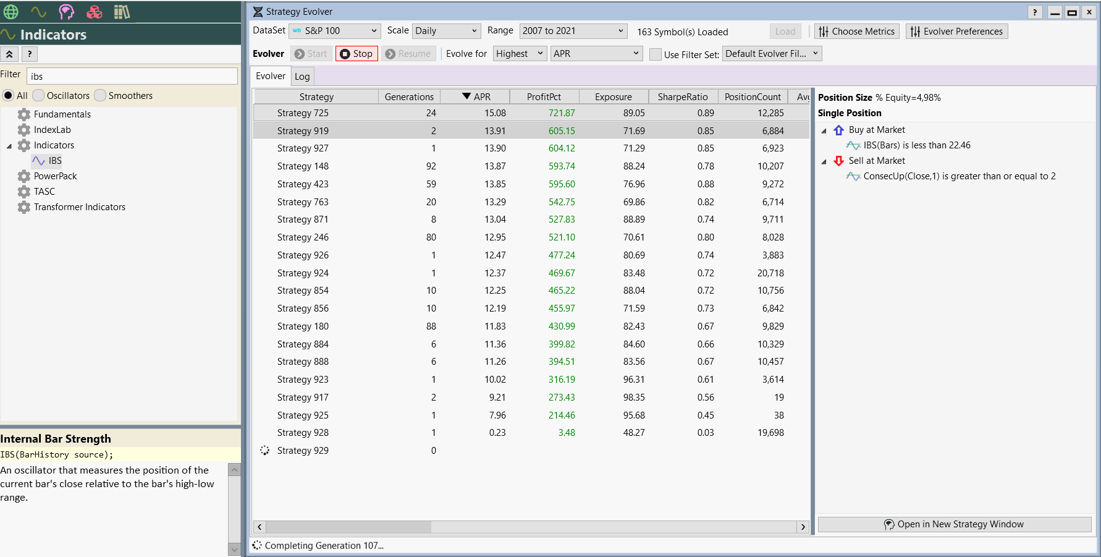Select the Smoothers radio button
The image size is (1101, 557).
click(99, 95)
